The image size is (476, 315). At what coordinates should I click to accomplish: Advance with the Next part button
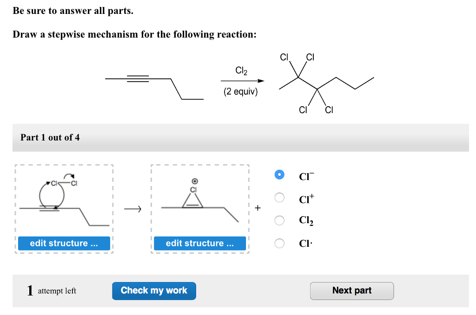[x=352, y=291]
